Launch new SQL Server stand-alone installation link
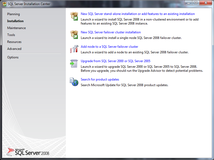Image resolution: width=214 pixels, height=160 pixels. point(138,14)
